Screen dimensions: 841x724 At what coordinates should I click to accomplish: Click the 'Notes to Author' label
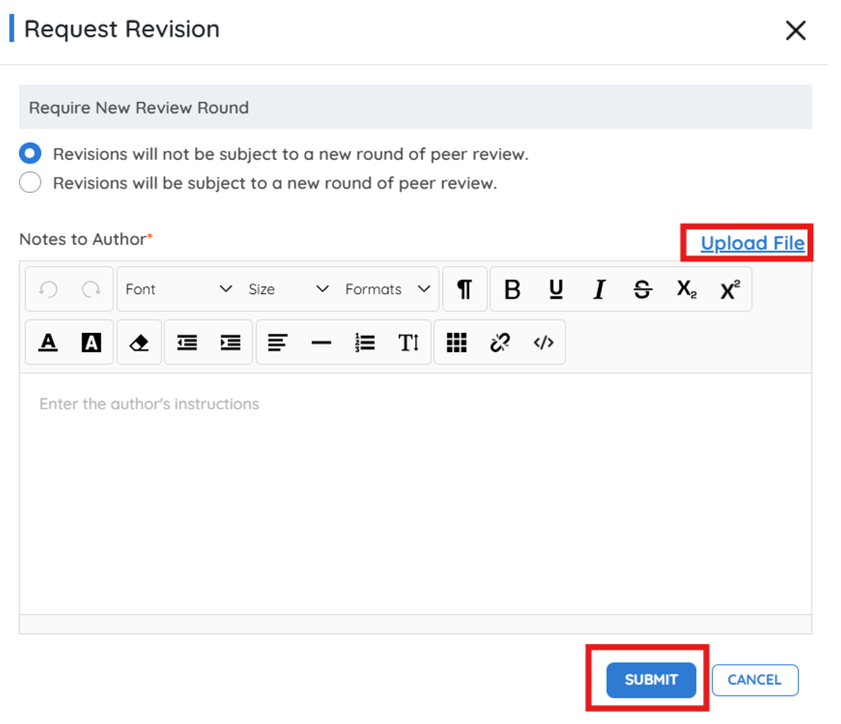[x=86, y=239]
